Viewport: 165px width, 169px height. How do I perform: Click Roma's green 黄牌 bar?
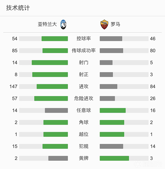114,158
